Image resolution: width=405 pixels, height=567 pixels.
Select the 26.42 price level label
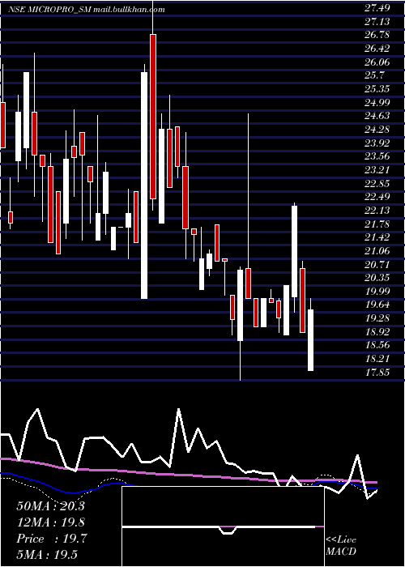tap(377, 49)
